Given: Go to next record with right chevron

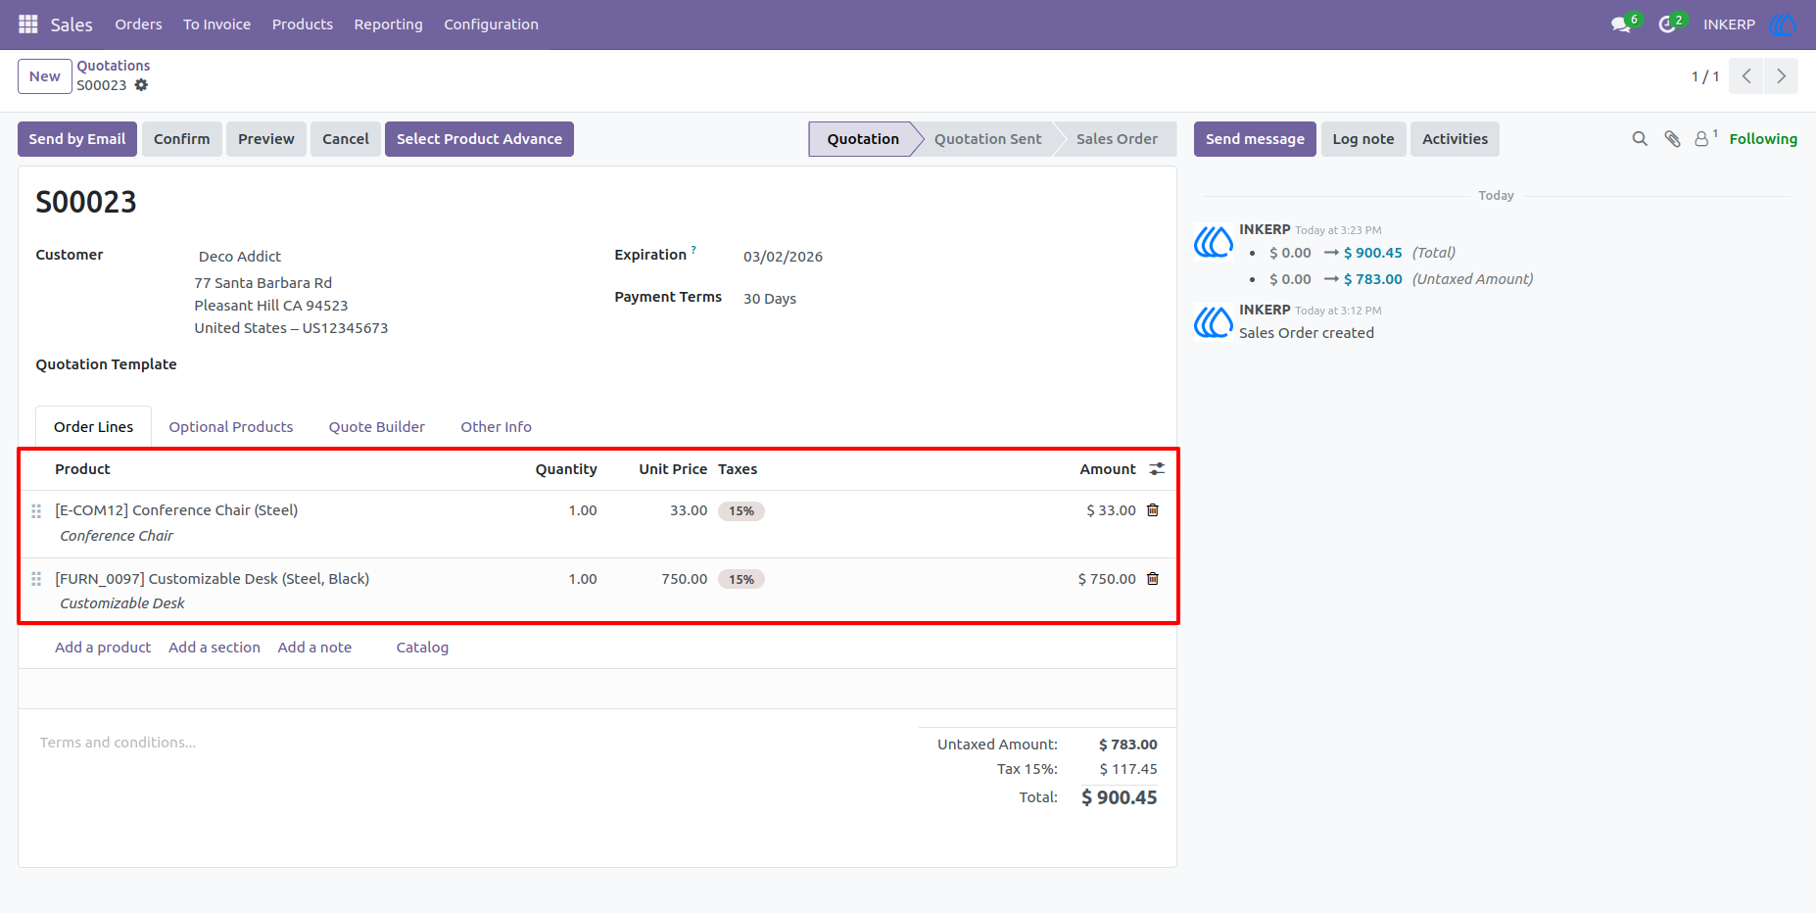Looking at the screenshot, I should pos(1781,76).
